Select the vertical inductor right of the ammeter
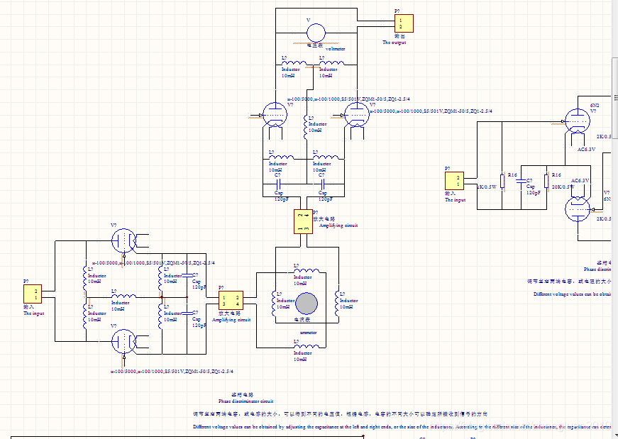Image resolution: width=618 pixels, height=439 pixels. coord(337,304)
